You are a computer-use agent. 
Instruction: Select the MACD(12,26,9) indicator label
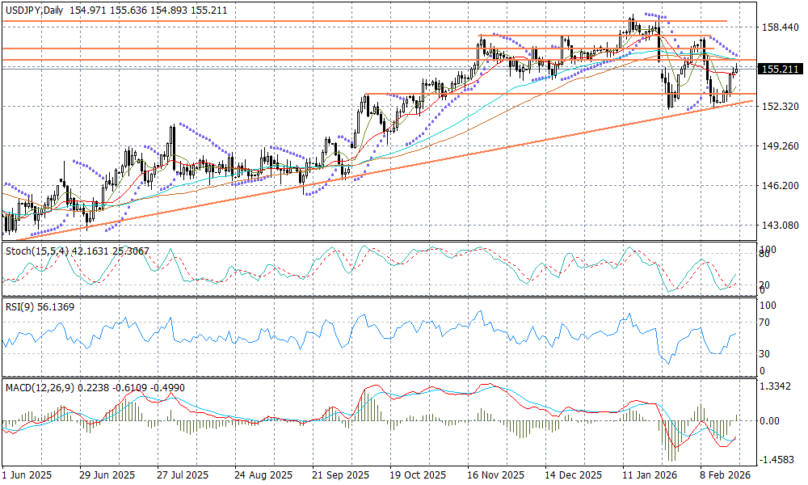point(40,388)
